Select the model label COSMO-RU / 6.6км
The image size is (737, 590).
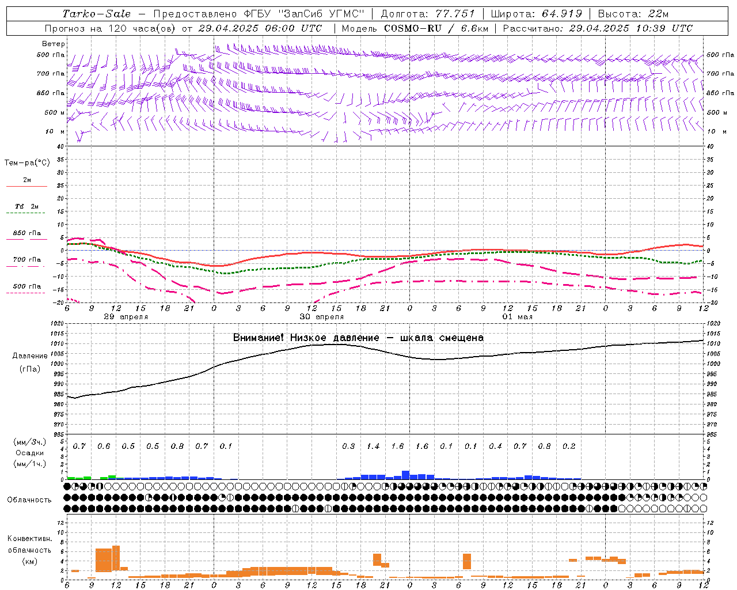coord(436,28)
